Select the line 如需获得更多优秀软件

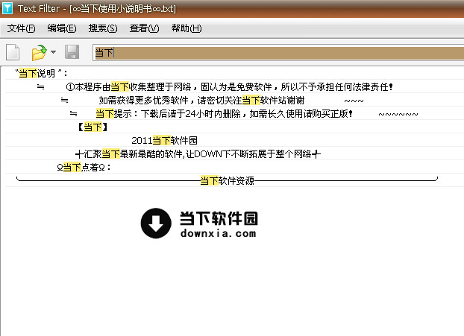(235, 100)
